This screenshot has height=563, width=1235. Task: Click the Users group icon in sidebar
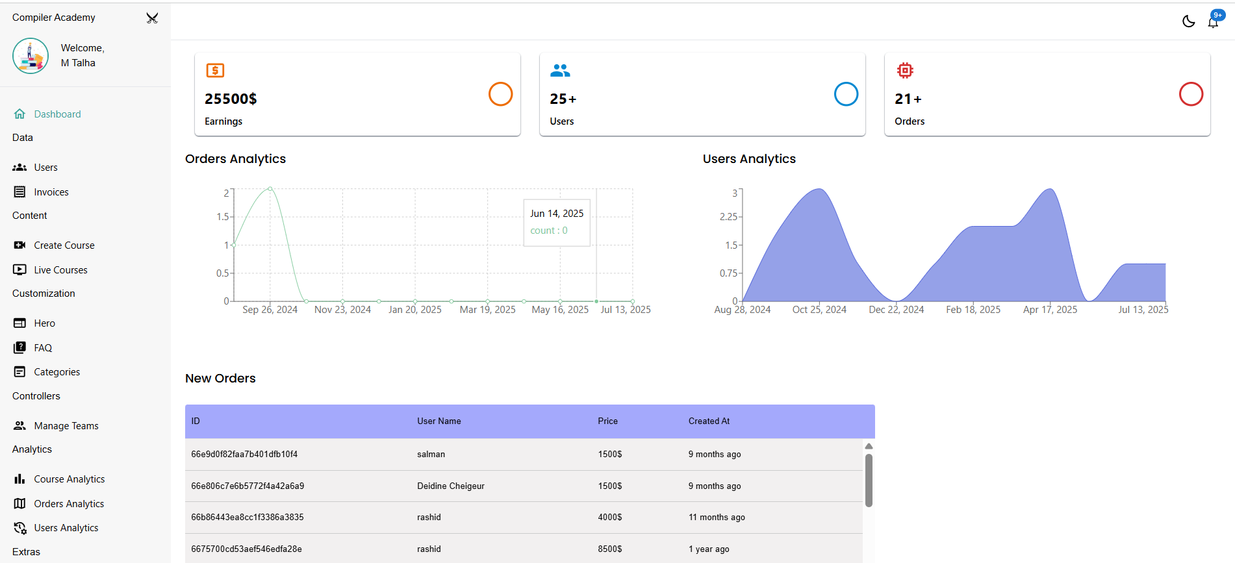pyautogui.click(x=20, y=168)
